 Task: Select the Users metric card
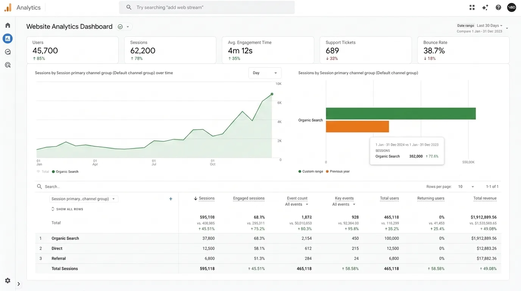pyautogui.click(x=72, y=50)
